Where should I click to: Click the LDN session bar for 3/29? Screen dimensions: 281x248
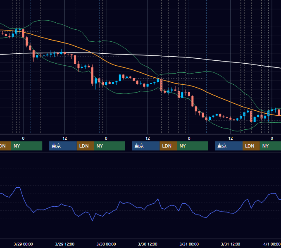[x=85, y=146]
